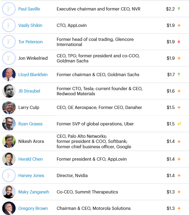This screenshot has width=189, height=215.
Task: Open Paul Saville profile link
Action: click(29, 9)
